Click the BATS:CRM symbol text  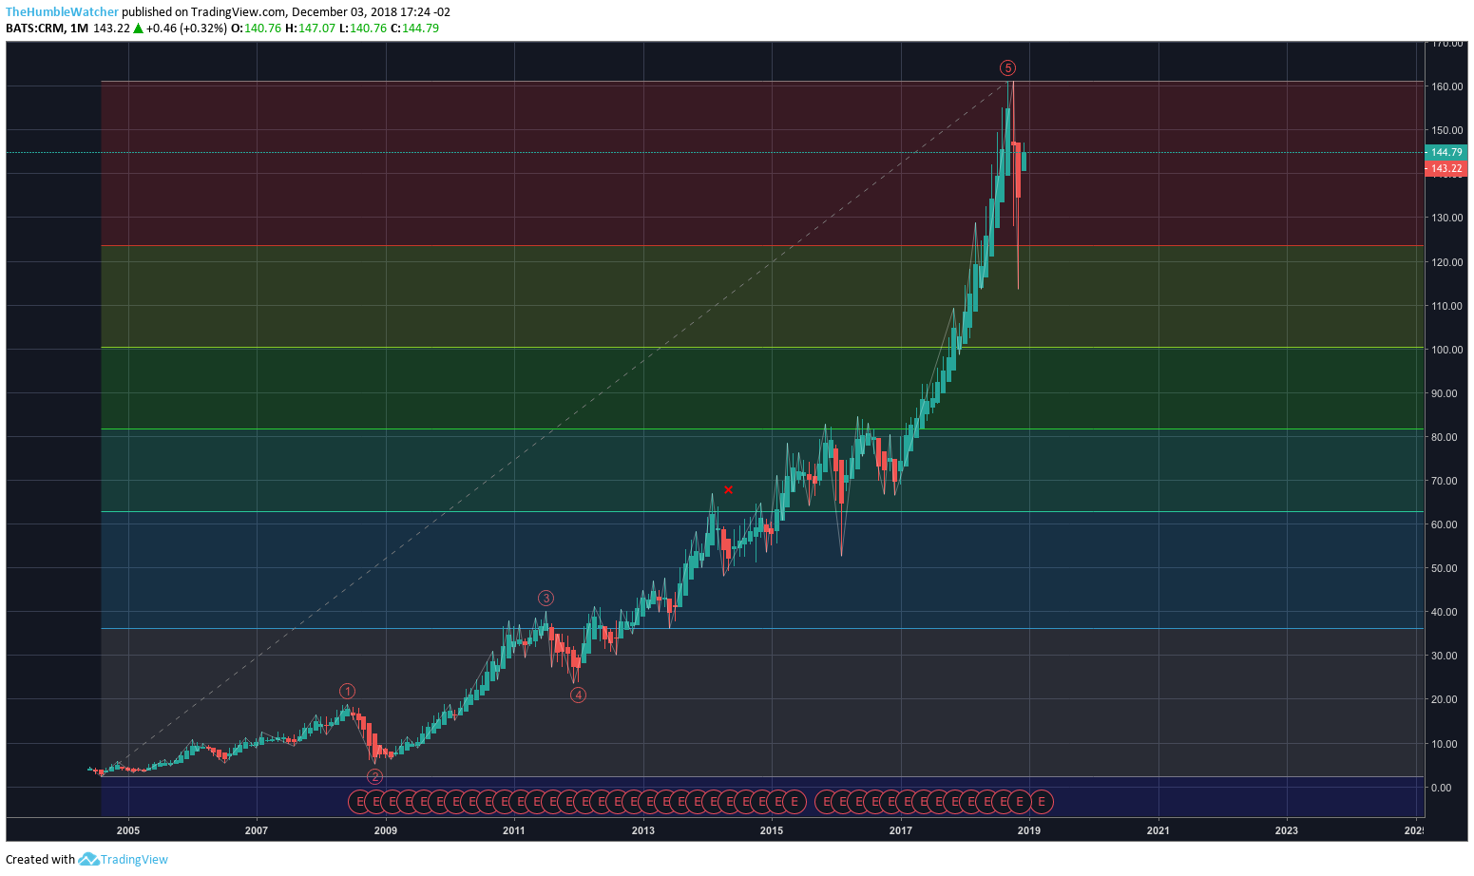[x=35, y=29]
